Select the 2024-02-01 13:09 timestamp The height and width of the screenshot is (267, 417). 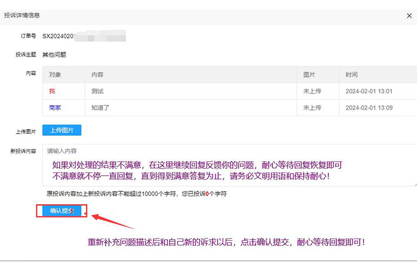(x=369, y=107)
